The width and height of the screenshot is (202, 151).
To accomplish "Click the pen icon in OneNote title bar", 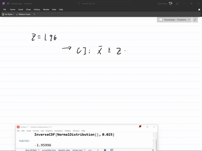I will [177, 4].
